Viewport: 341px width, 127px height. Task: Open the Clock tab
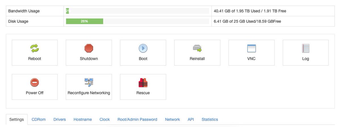pyautogui.click(x=105, y=119)
